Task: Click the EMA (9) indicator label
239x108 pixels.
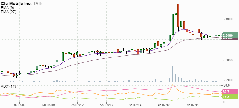Action: click(x=7, y=8)
